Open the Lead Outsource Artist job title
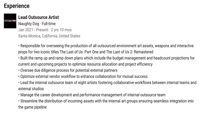Viewport: 202px width, 114px height. pos(38,18)
